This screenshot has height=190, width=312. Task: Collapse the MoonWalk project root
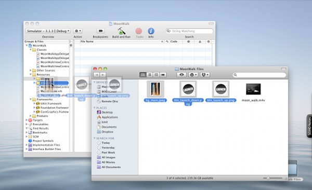click(x=27, y=46)
